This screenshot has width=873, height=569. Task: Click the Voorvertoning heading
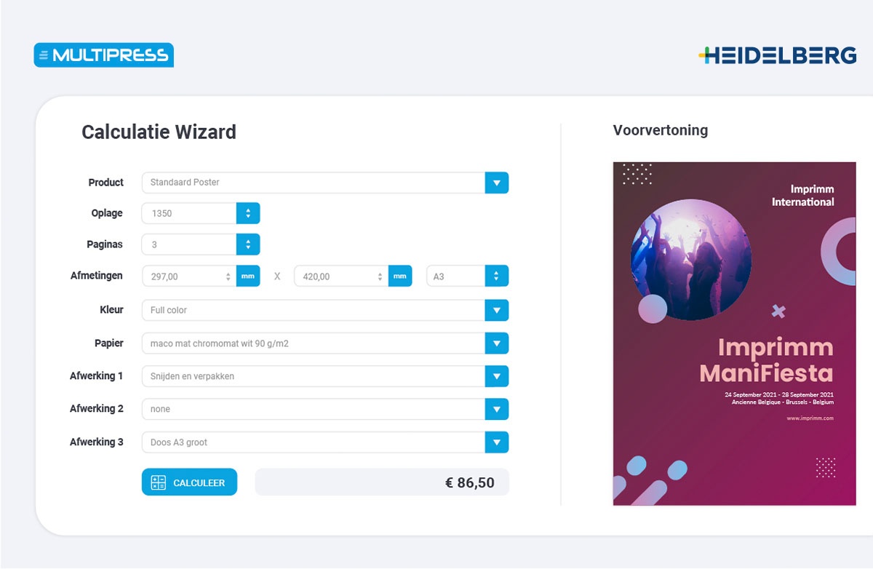point(661,130)
